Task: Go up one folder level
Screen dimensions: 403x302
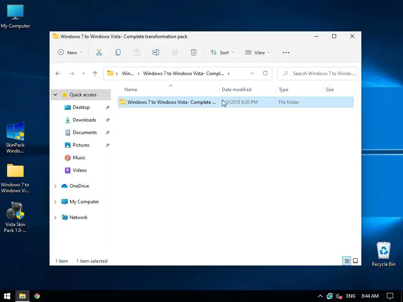Action: [95, 74]
